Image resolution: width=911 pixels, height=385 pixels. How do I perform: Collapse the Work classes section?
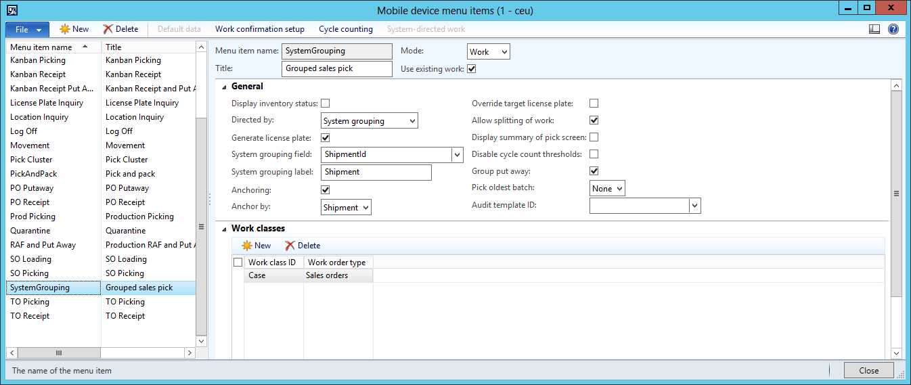tap(223, 229)
